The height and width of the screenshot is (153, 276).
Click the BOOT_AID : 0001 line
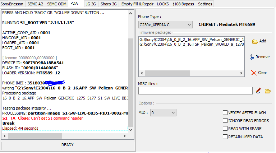pyautogui.click(x=18, y=48)
